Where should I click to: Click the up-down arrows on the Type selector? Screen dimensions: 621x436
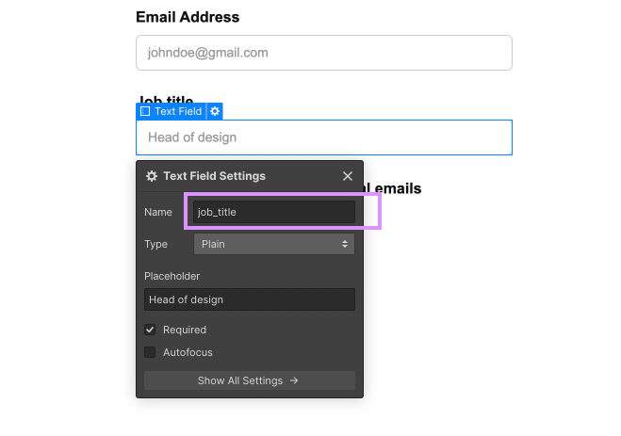pos(345,244)
